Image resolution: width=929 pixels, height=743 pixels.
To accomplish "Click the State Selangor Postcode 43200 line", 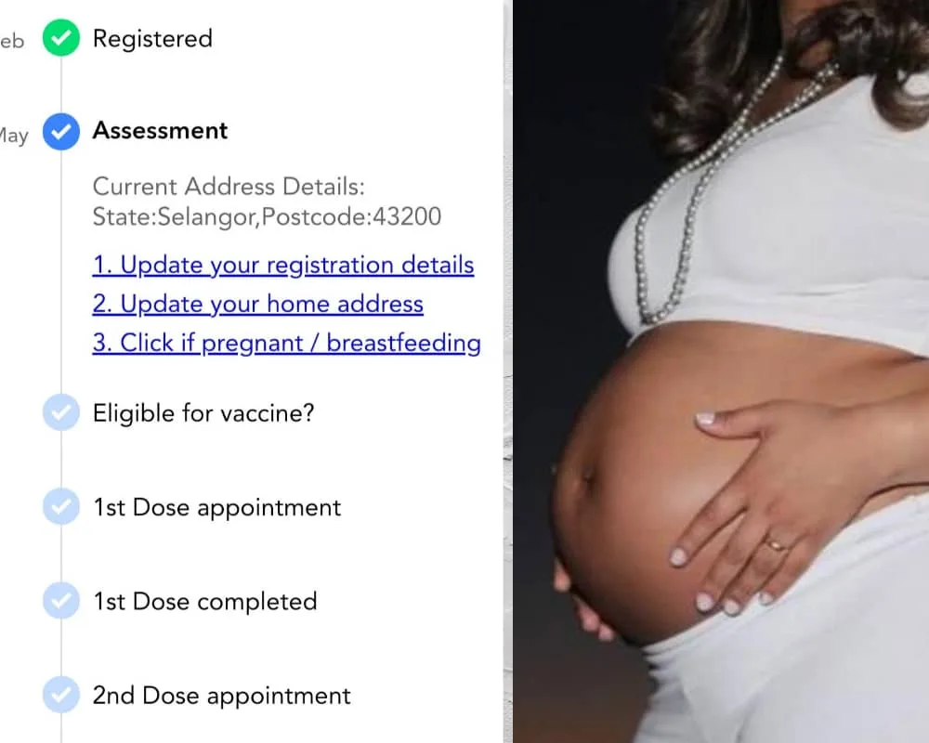I will tap(267, 216).
